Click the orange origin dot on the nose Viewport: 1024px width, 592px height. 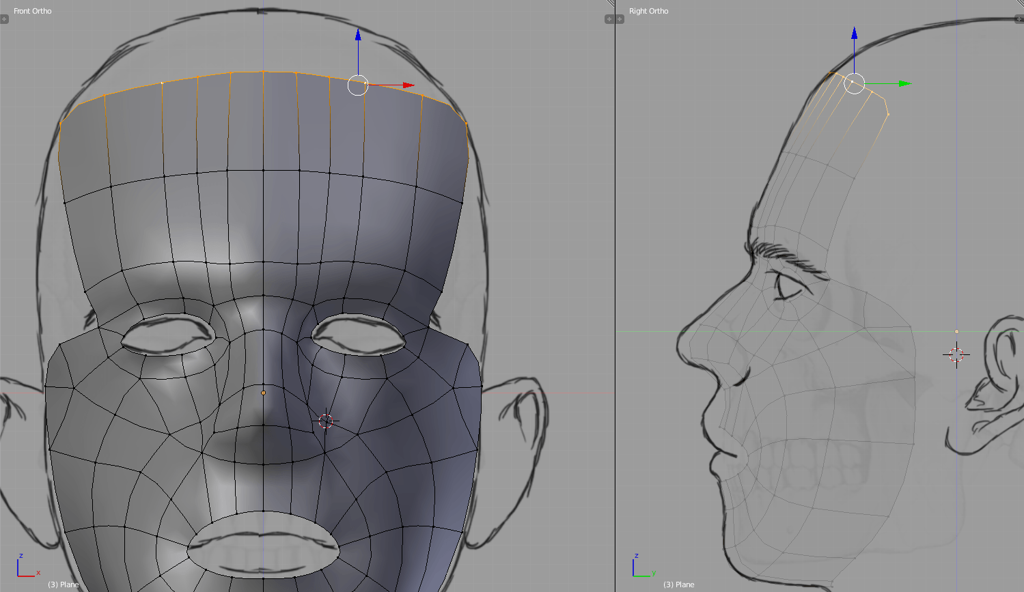tap(264, 393)
